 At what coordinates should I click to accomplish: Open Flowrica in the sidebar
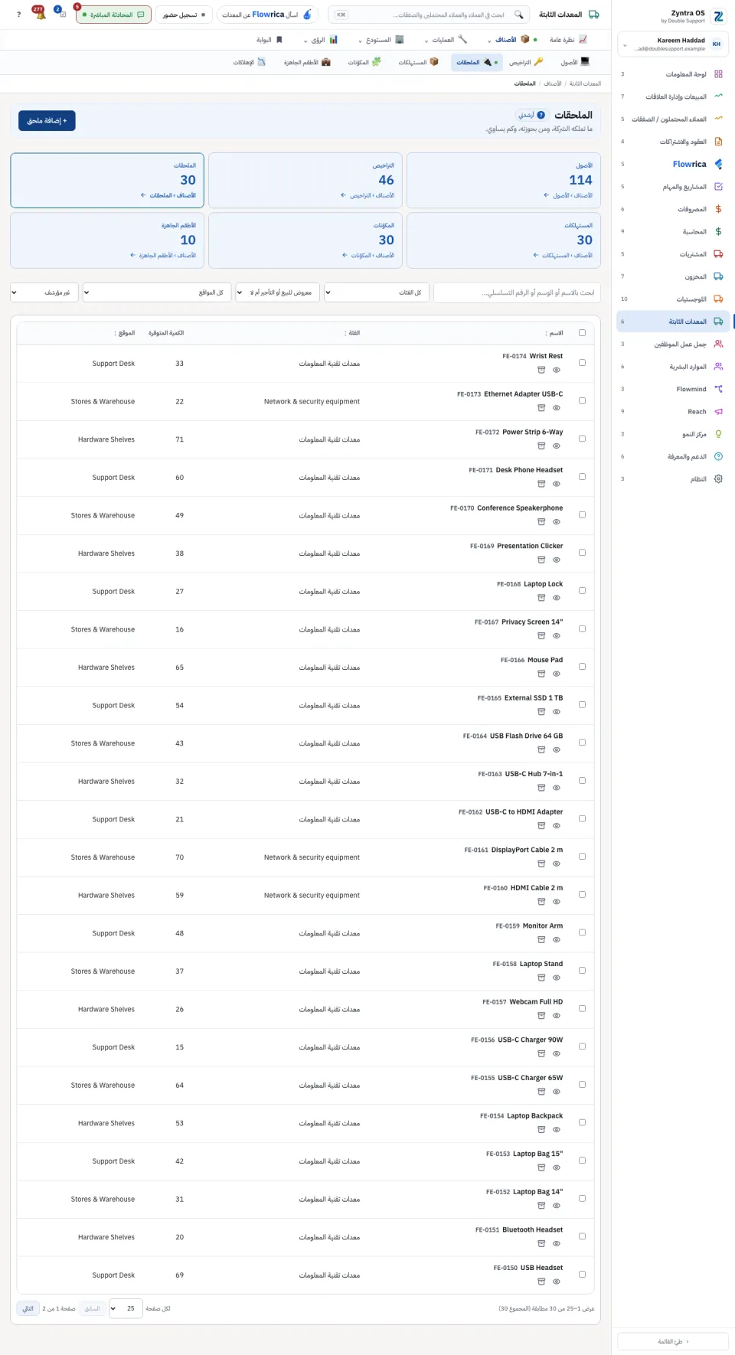pyautogui.click(x=673, y=164)
